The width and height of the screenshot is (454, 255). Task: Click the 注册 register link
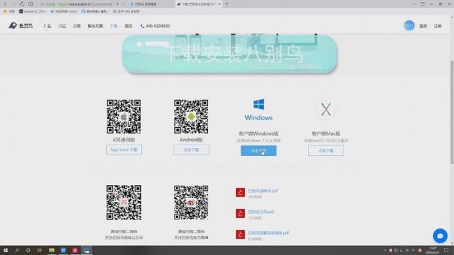tap(437, 26)
